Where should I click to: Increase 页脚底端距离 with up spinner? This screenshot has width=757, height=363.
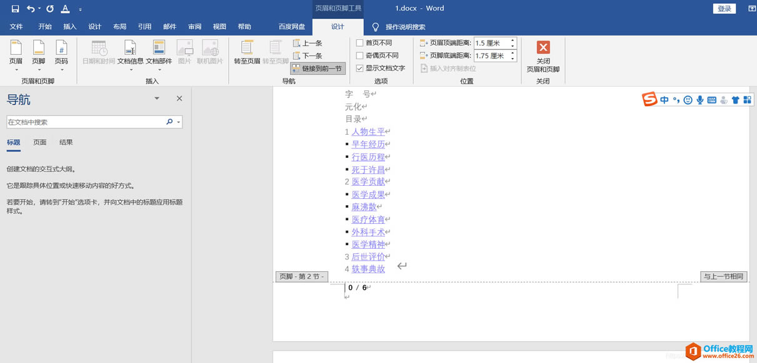(513, 53)
